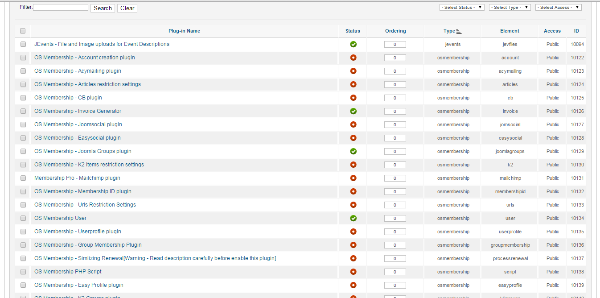
Task: Enable K2 Items restriction settings status icon
Action: [x=353, y=165]
